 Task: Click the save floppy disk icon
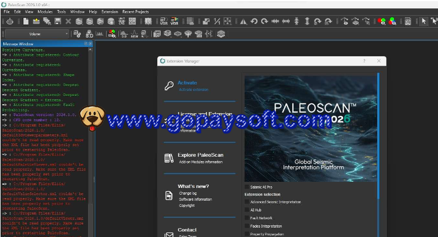click(57, 21)
